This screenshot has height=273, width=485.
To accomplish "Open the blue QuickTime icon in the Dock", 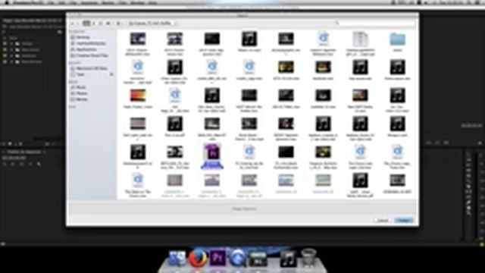I will tap(237, 259).
